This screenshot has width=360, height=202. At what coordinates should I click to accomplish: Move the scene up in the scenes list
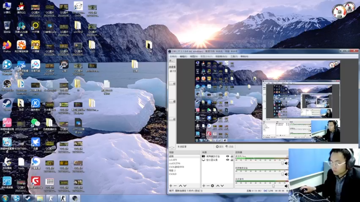tap(180, 186)
